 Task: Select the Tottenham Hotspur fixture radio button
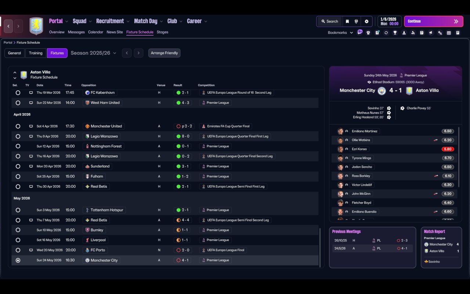point(18,210)
